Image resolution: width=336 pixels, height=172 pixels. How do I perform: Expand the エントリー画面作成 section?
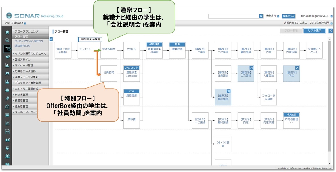click(x=30, y=89)
